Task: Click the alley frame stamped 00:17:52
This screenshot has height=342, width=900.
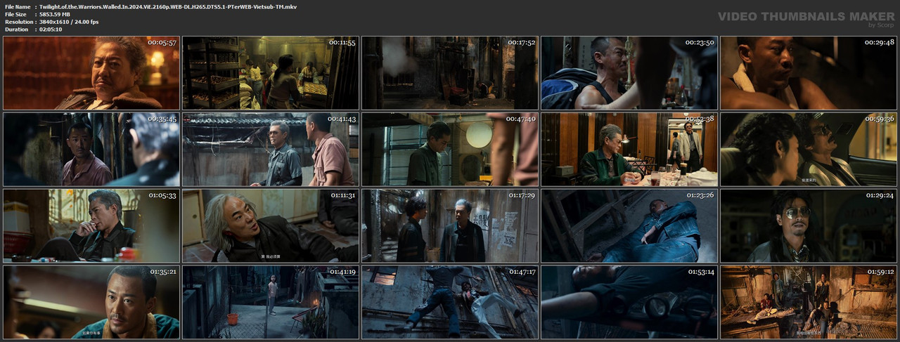Action: [x=450, y=73]
